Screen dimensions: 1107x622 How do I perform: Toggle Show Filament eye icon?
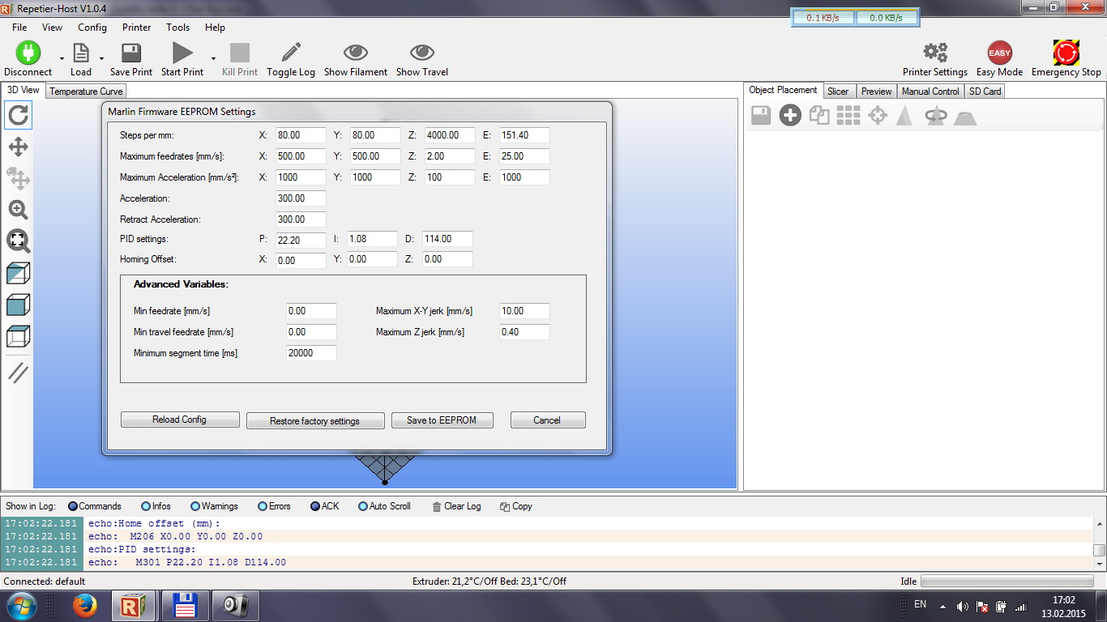click(356, 53)
